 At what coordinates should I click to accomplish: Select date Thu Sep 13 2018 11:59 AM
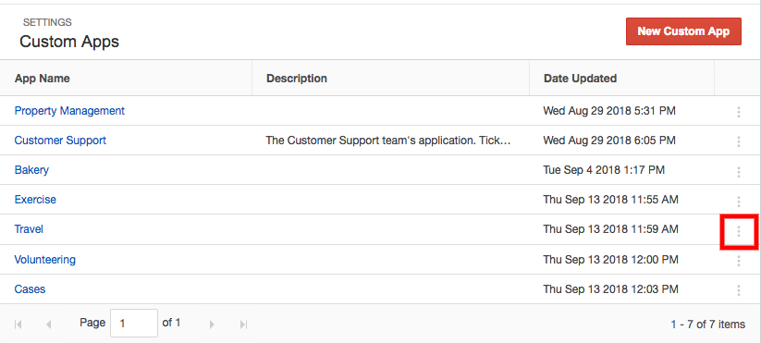point(610,229)
